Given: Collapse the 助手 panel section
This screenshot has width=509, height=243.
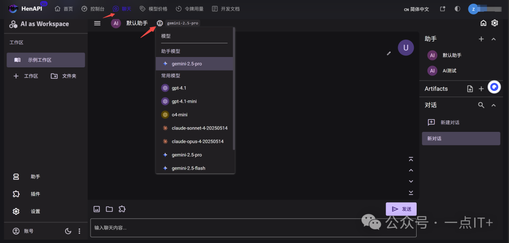Looking at the screenshot, I should point(493,39).
